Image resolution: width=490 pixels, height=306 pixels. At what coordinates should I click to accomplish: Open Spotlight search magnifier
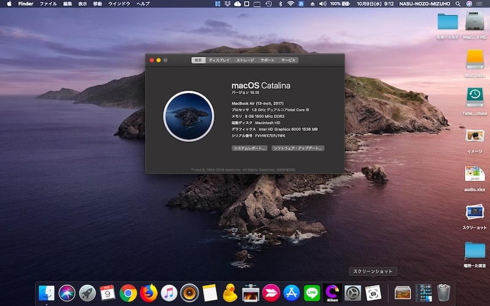tap(458, 4)
